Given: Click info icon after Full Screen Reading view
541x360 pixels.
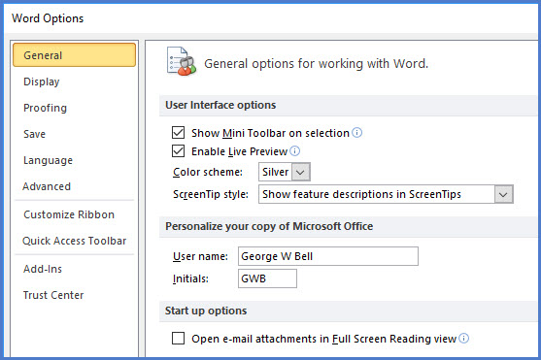Looking at the screenshot, I should tap(464, 338).
